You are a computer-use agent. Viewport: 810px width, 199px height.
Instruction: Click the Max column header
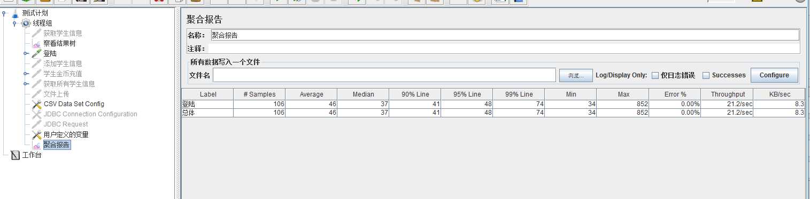pos(622,94)
